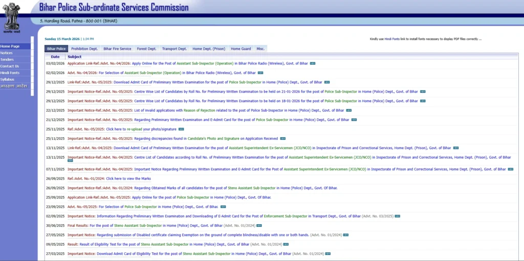
Task: Click the new badge after the 13/11/2025 Assistant Superintendent Admit Card link
Action: click(x=456, y=148)
